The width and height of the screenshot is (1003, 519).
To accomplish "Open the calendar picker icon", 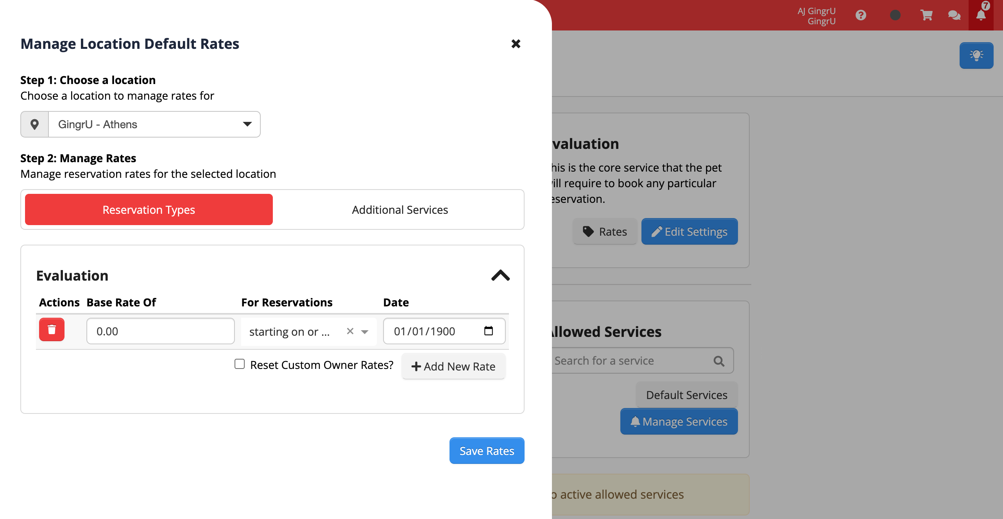I will pyautogui.click(x=489, y=331).
